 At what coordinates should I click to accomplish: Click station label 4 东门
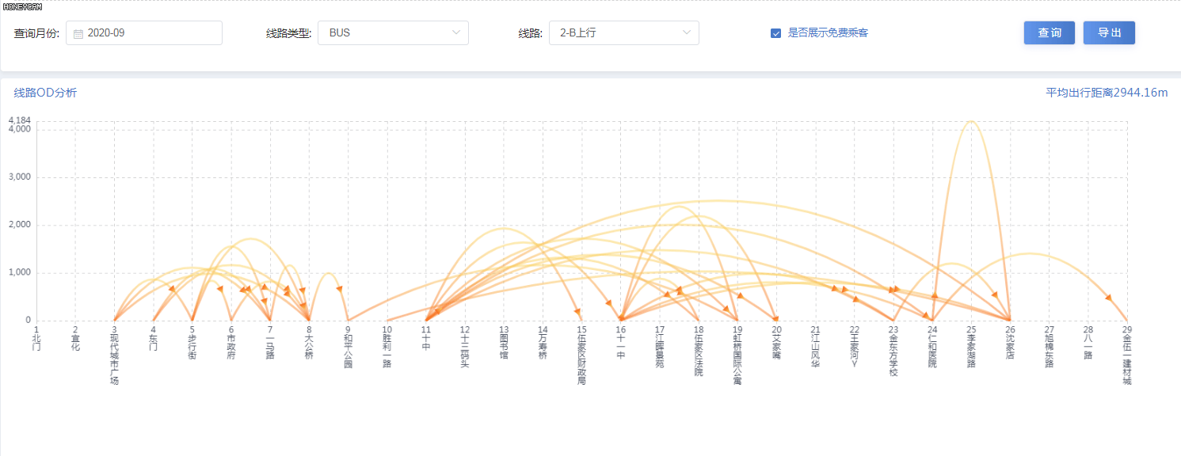(x=153, y=339)
